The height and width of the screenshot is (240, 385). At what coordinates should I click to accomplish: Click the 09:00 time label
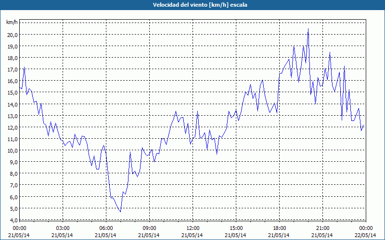150,228
